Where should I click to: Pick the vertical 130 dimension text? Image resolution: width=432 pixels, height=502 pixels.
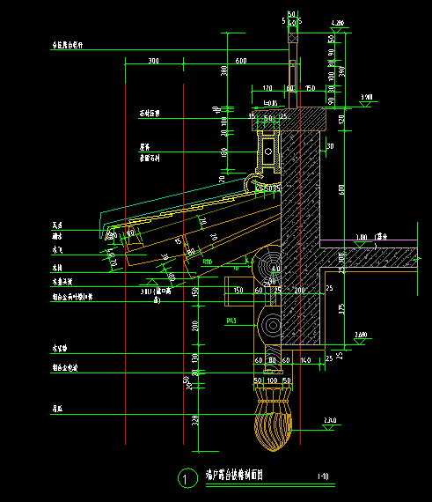(x=194, y=358)
